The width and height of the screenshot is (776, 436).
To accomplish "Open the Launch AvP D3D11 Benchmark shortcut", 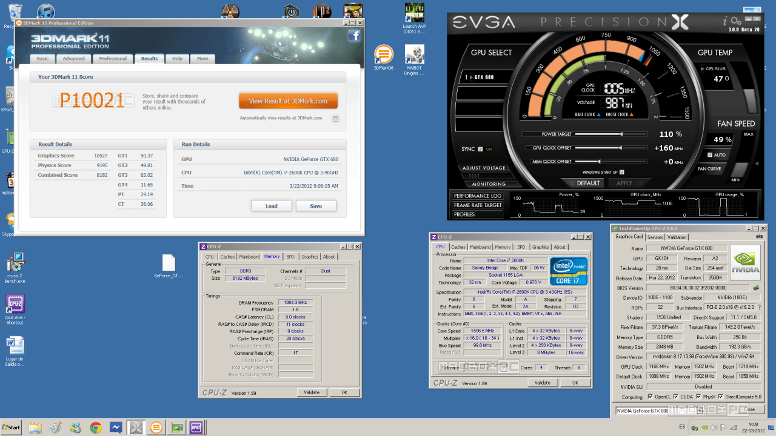I will pyautogui.click(x=414, y=18).
